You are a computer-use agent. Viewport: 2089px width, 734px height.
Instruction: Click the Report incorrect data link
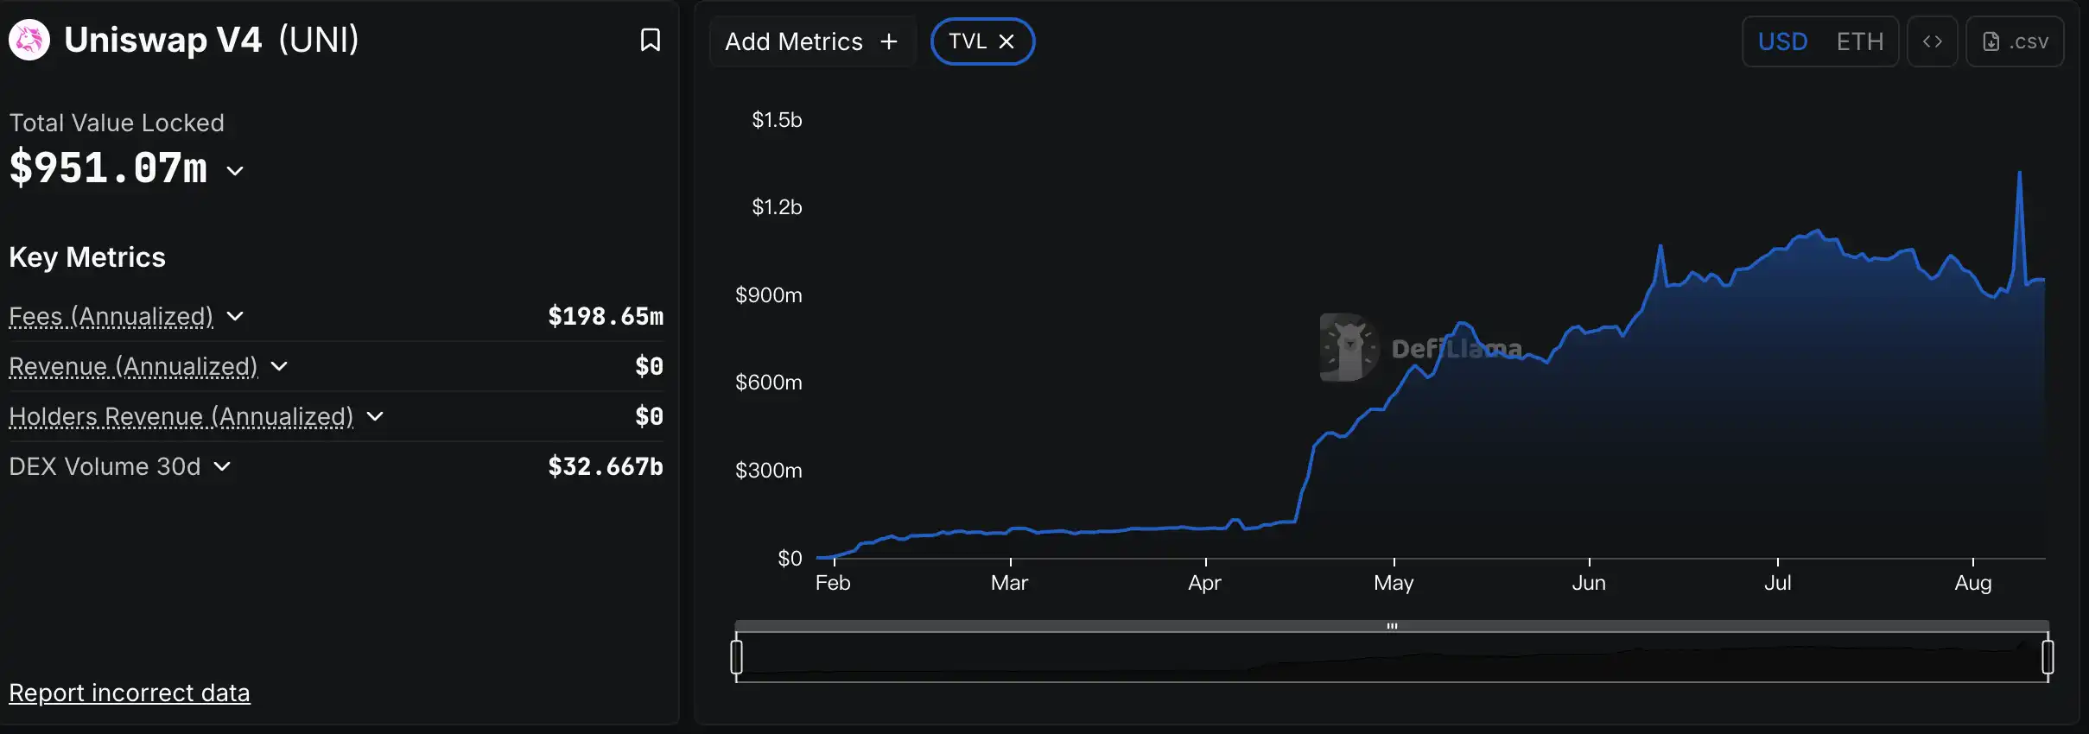click(x=130, y=693)
